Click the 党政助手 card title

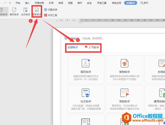pyautogui.click(x=125, y=101)
